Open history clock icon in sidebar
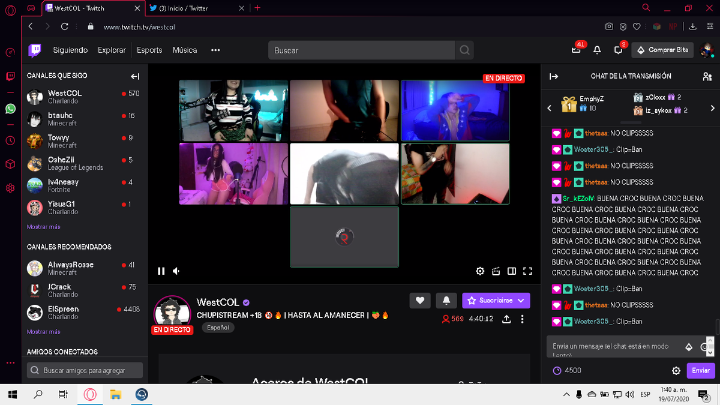Screen dimensions: 720x405 coord(10,140)
